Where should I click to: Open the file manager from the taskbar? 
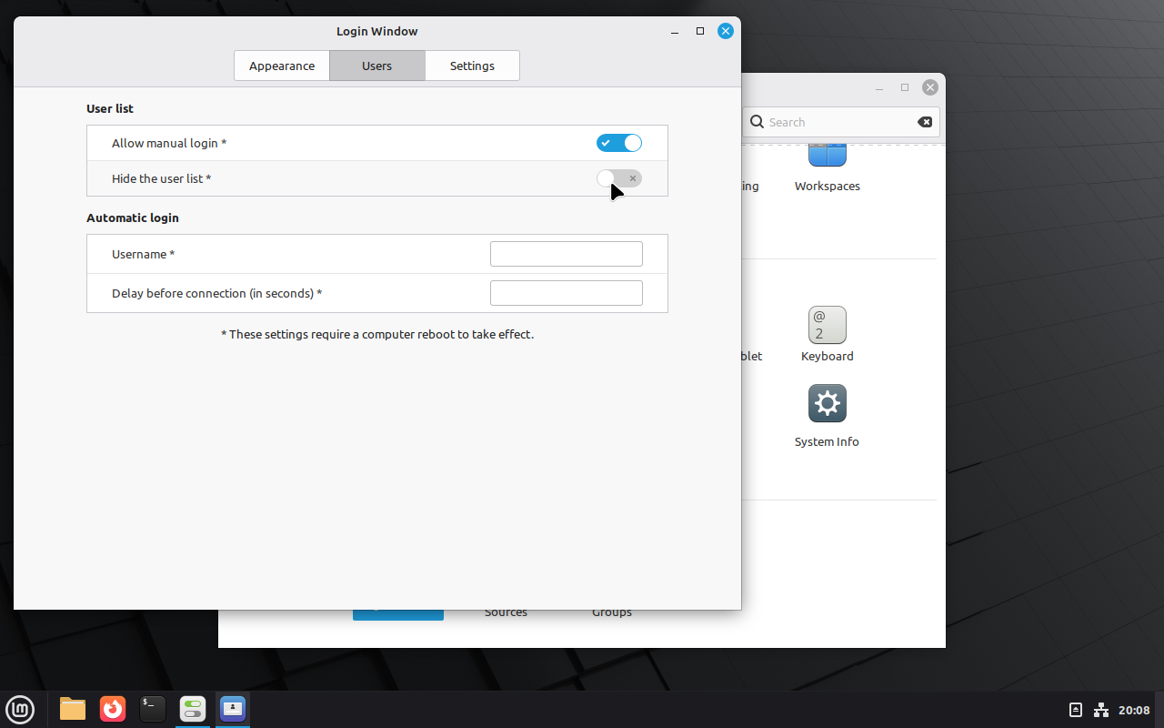[x=72, y=709]
